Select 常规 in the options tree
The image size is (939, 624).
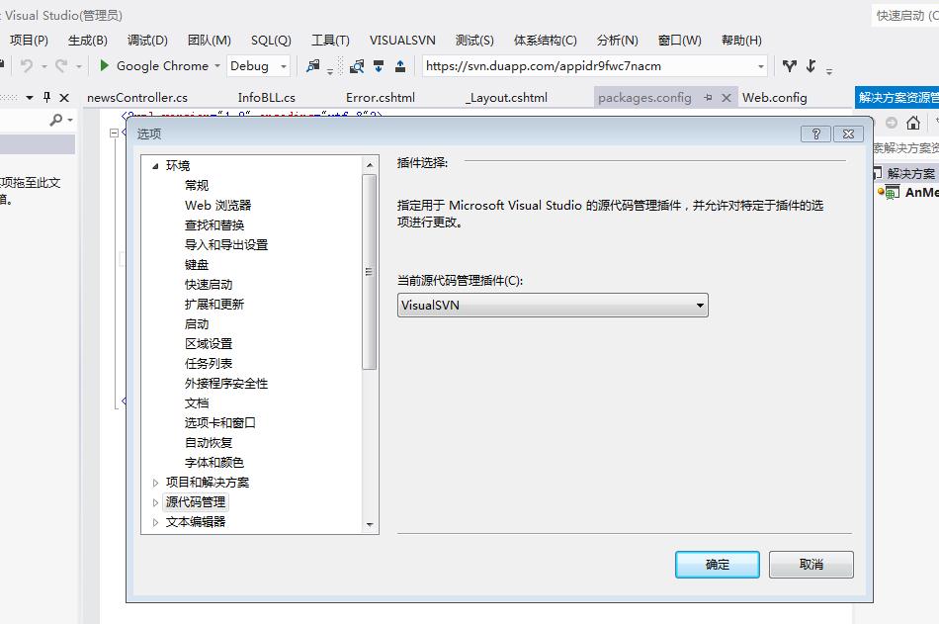coord(197,185)
